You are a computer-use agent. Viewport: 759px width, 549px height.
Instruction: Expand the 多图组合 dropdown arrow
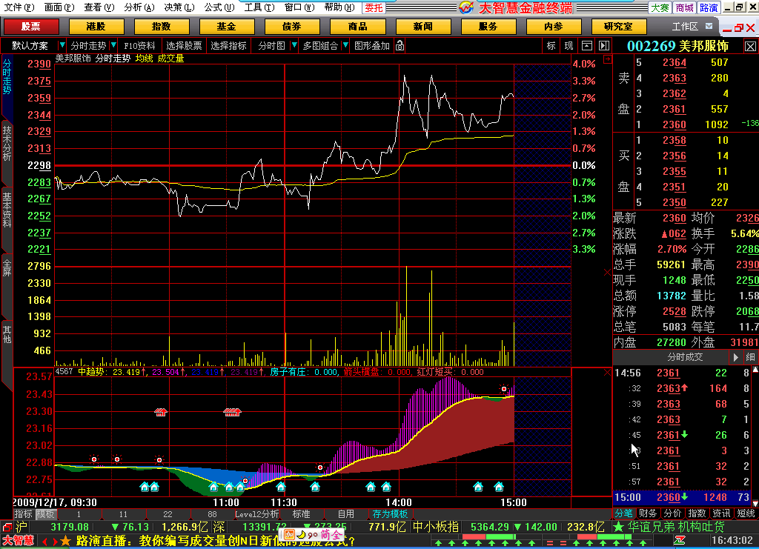pos(345,45)
